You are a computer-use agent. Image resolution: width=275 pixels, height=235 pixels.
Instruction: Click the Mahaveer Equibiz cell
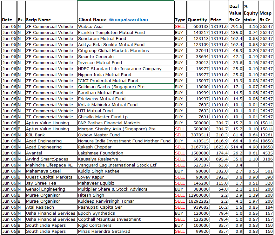(x=125, y=183)
